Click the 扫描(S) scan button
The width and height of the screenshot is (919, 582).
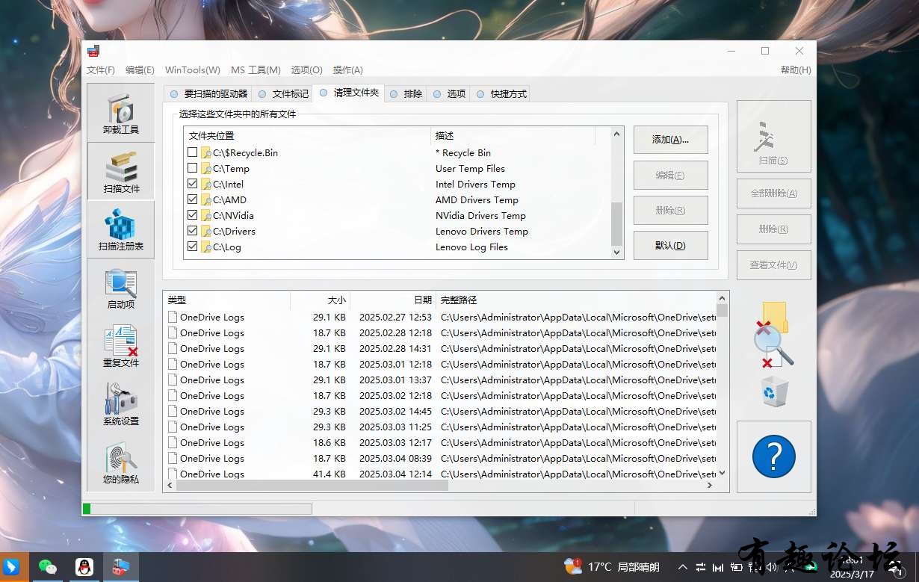(x=773, y=137)
